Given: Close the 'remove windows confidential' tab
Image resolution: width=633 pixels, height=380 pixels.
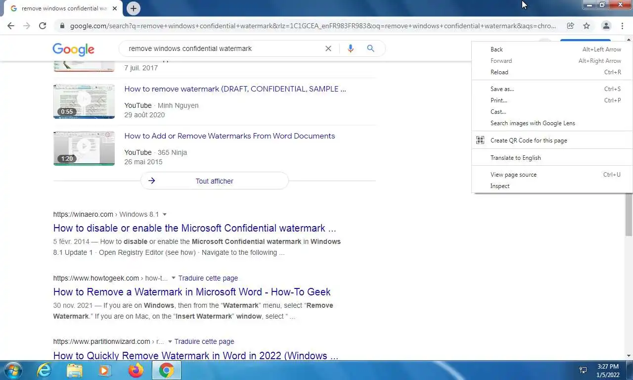Looking at the screenshot, I should tap(115, 8).
